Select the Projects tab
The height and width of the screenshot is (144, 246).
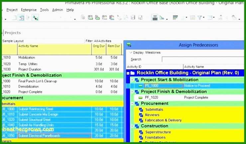13,33
